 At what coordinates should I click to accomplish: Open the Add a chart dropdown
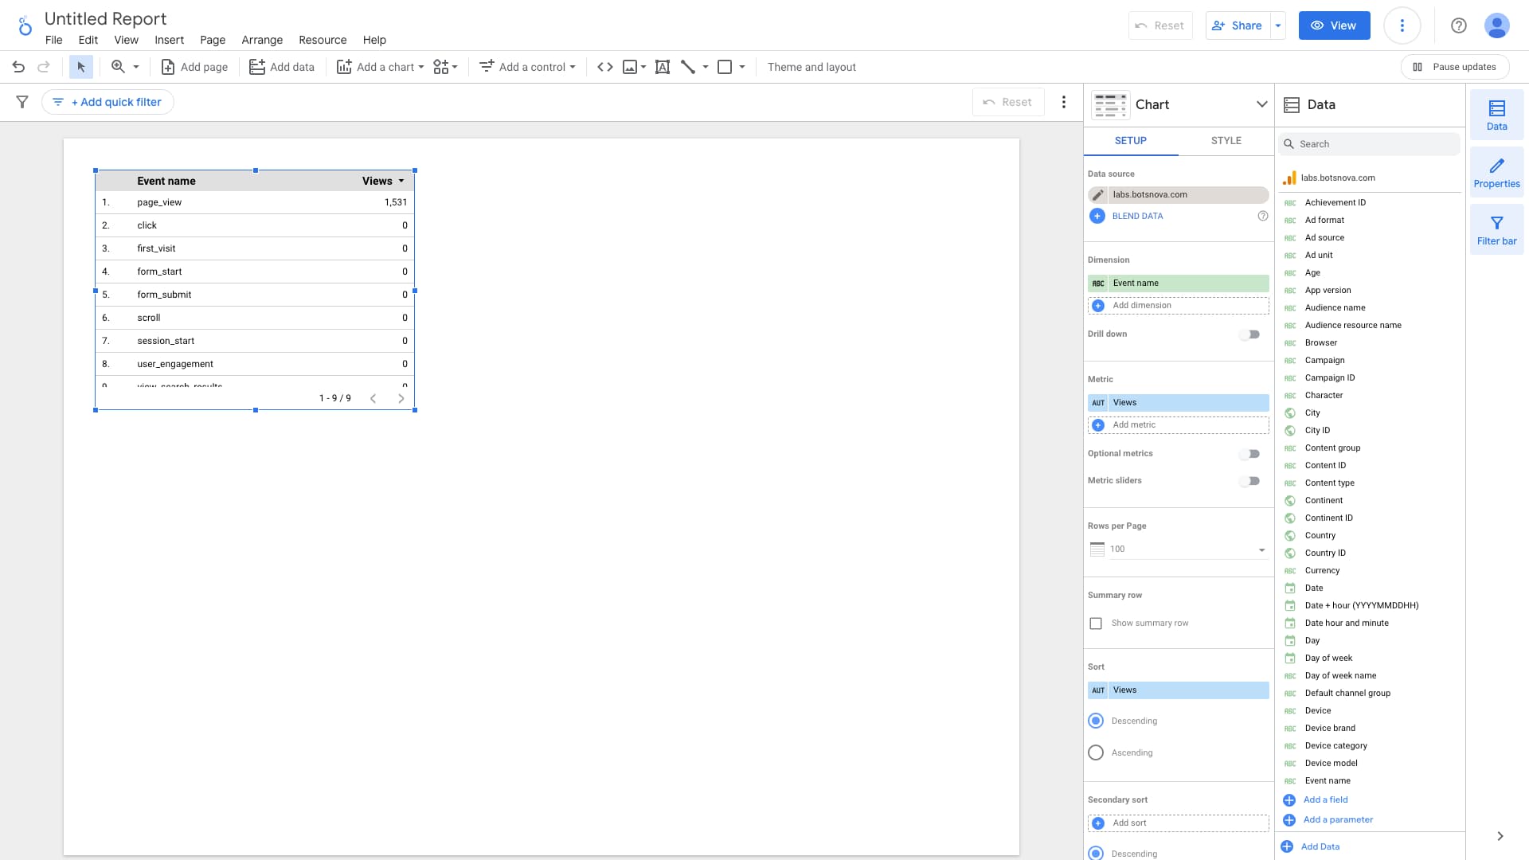pyautogui.click(x=381, y=67)
